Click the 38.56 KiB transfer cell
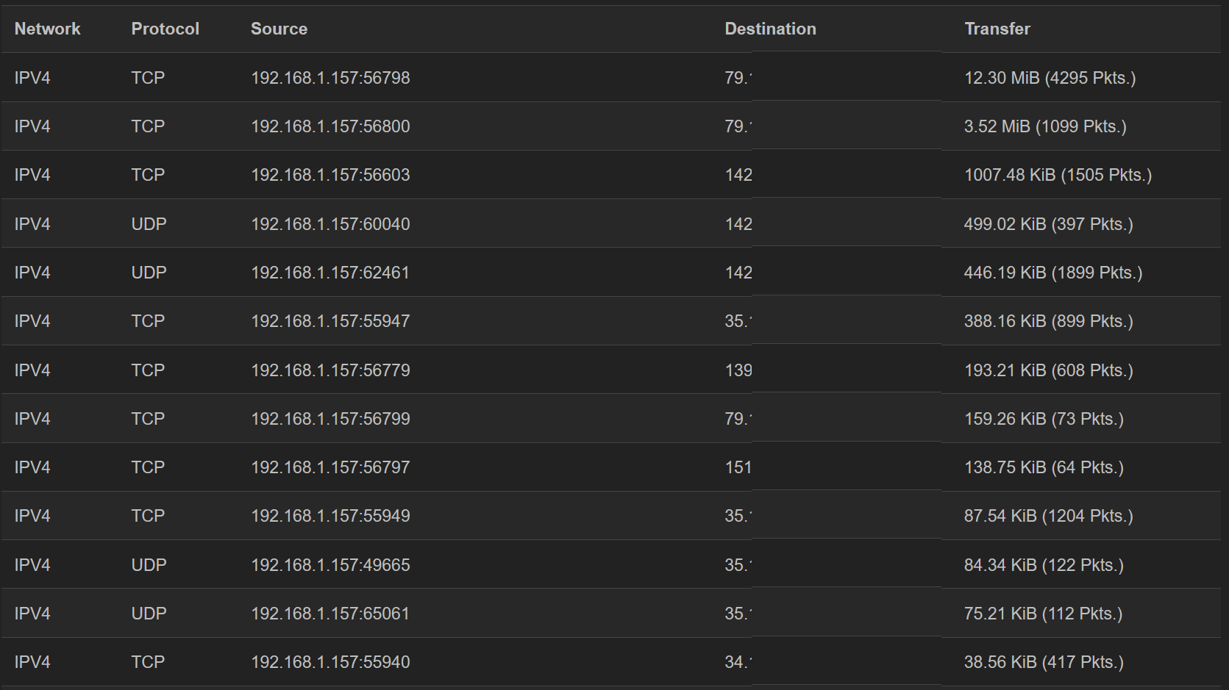1229x690 pixels. point(1044,662)
